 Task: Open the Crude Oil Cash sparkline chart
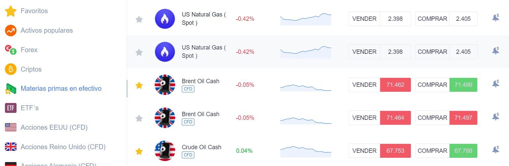click(305, 150)
